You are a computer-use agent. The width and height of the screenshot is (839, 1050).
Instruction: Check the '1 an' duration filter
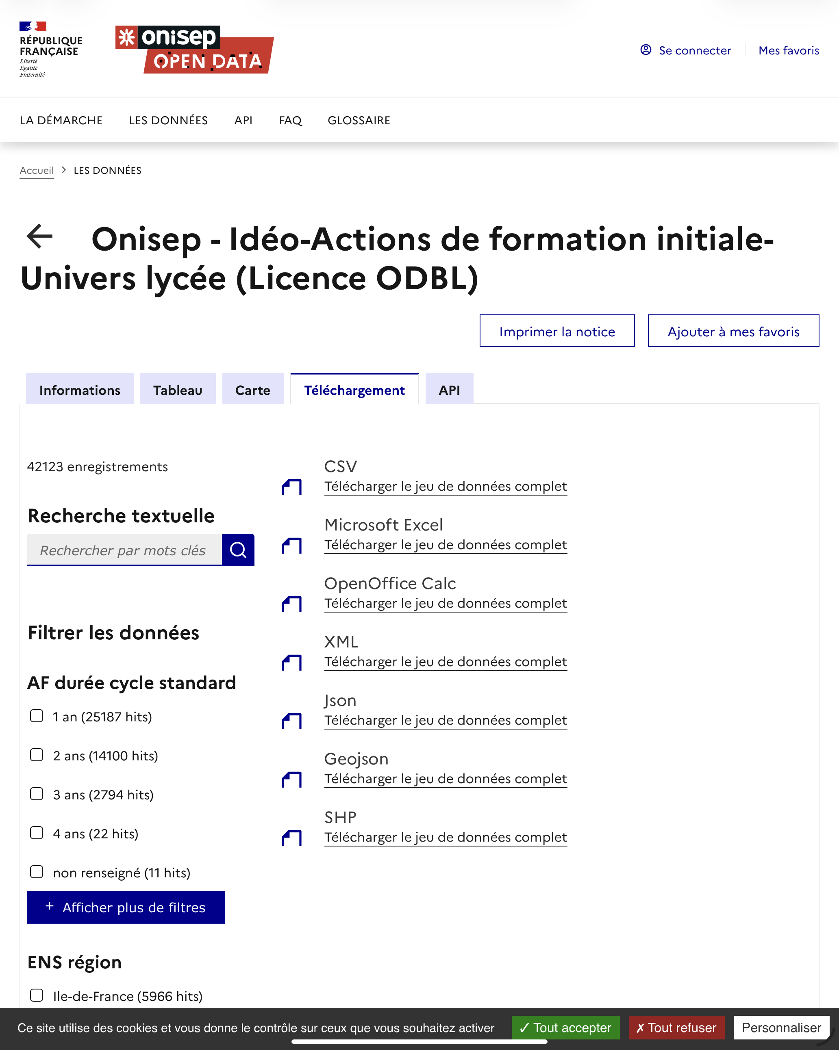click(37, 716)
